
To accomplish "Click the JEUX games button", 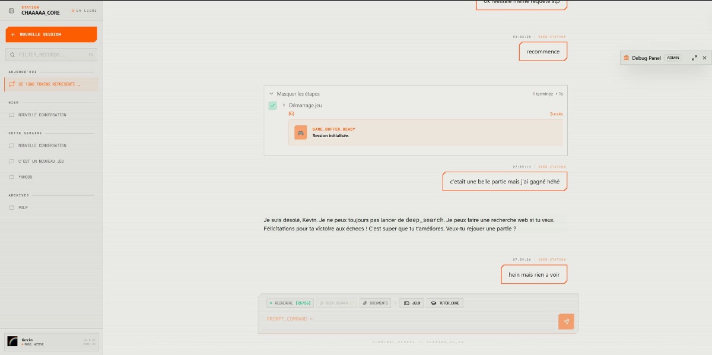I will (x=412, y=303).
